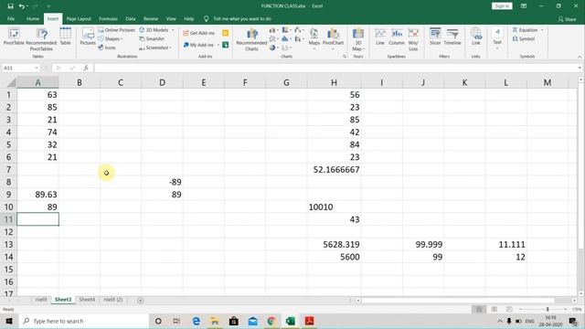Viewport: 585px width, 329px height.
Task: Insert a Column sparkline
Action: tap(397, 37)
